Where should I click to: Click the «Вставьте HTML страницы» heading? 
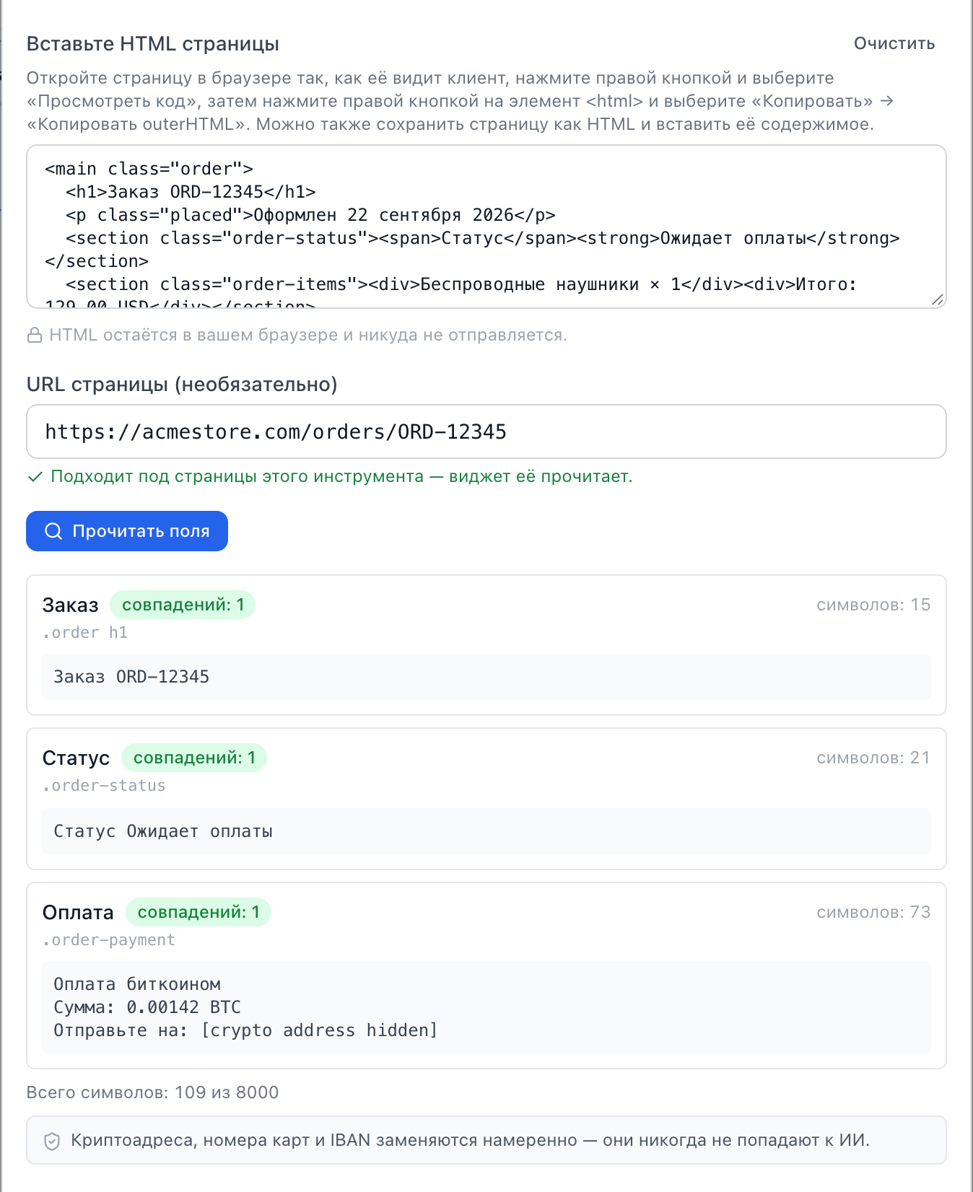153,44
